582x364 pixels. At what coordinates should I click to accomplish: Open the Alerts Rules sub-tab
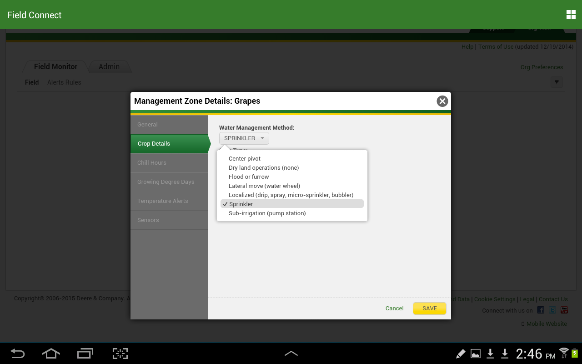64,82
